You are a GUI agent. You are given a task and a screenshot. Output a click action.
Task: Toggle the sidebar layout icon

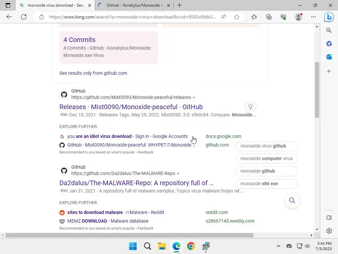pos(329,218)
